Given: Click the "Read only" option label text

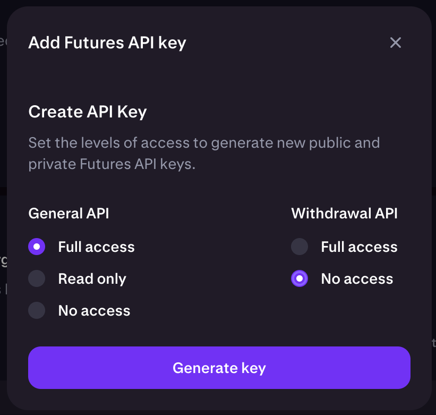Looking at the screenshot, I should [92, 278].
